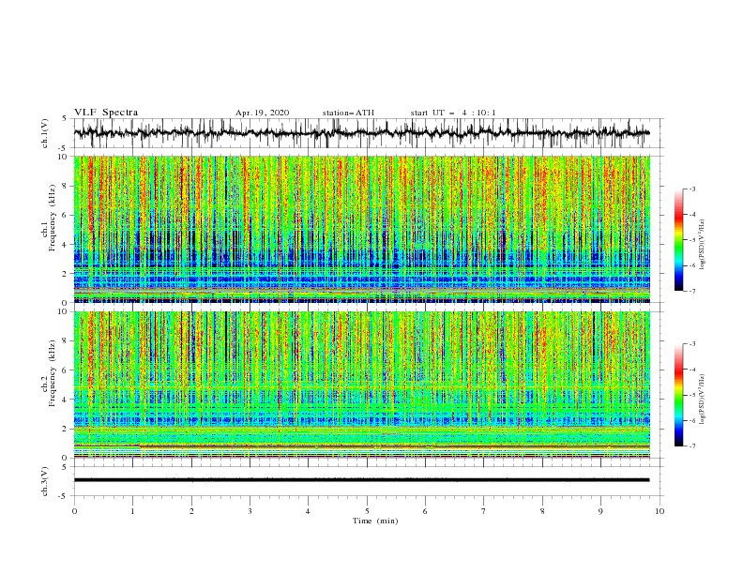The width and height of the screenshot is (743, 574).
Task: Click the "-3" tick on ch.2 color bar
Action: 691,344
